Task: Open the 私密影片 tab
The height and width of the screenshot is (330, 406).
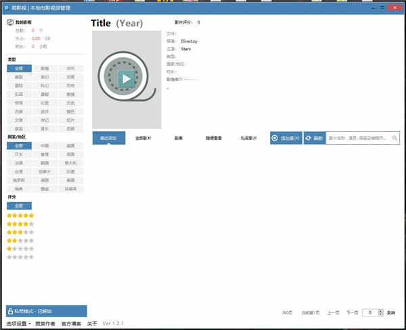Action: pos(248,138)
